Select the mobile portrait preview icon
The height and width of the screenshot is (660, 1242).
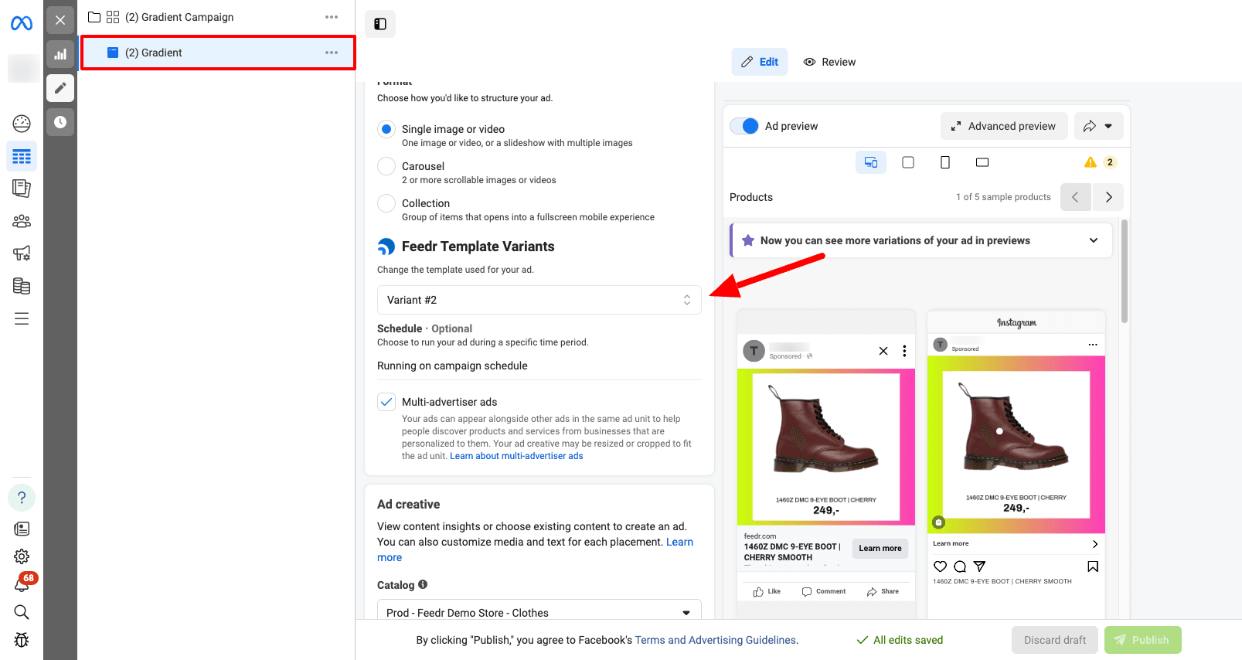tap(944, 162)
